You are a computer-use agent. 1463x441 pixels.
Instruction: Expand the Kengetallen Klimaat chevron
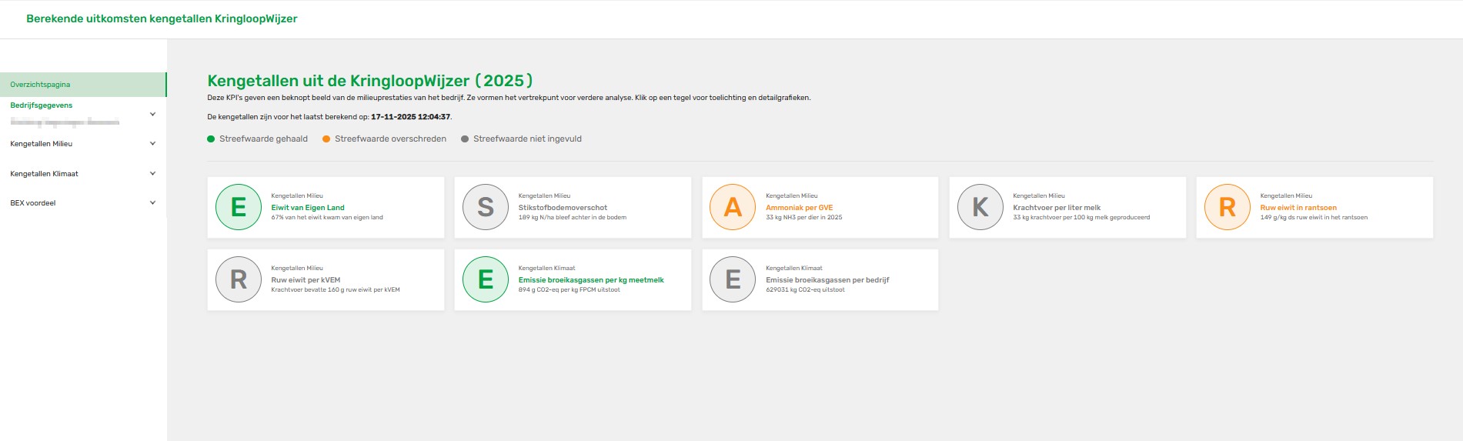point(152,174)
